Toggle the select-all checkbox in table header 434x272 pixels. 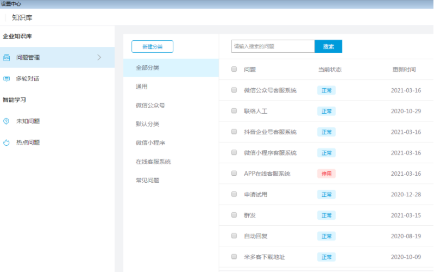pyautogui.click(x=234, y=69)
